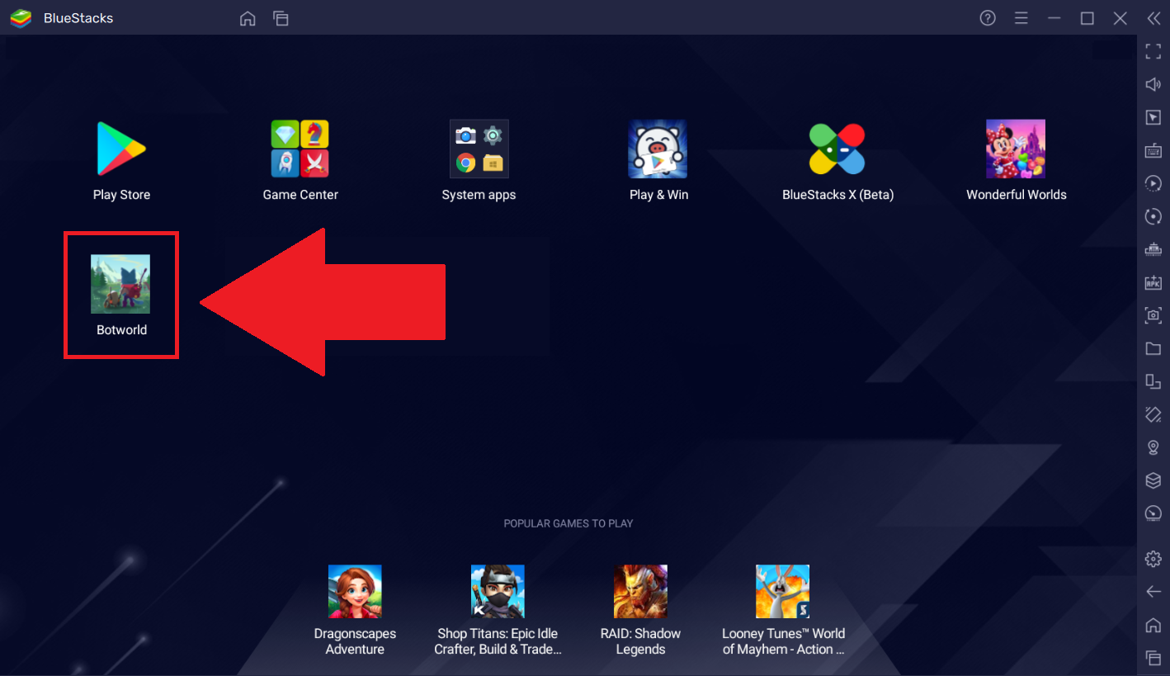Image resolution: width=1170 pixels, height=676 pixels.
Task: Select the RAID: Shadow Legends thumbnail
Action: click(640, 591)
